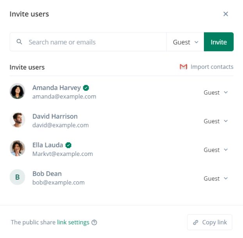Image resolution: width=243 pixels, height=238 pixels.
Task: Click Bob Dean's initial avatar
Action: pos(17,177)
